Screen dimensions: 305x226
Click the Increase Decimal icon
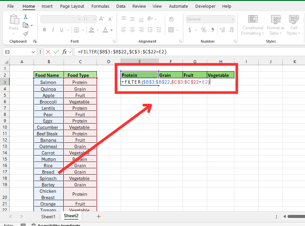(222, 30)
